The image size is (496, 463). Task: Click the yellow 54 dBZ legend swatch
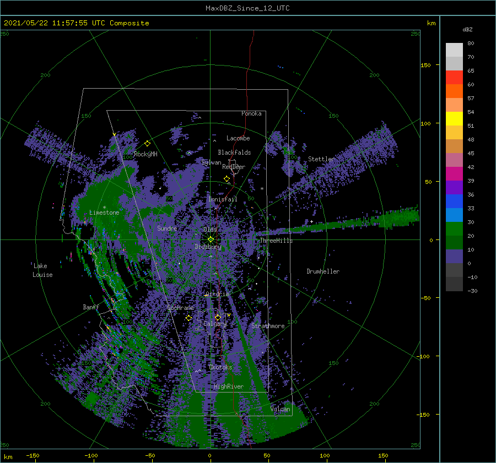[454, 119]
